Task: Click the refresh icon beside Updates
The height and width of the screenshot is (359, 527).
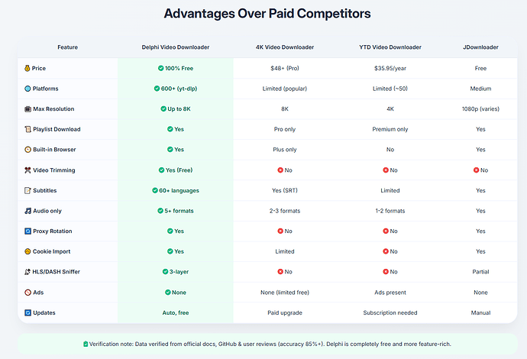Action: (x=27, y=312)
